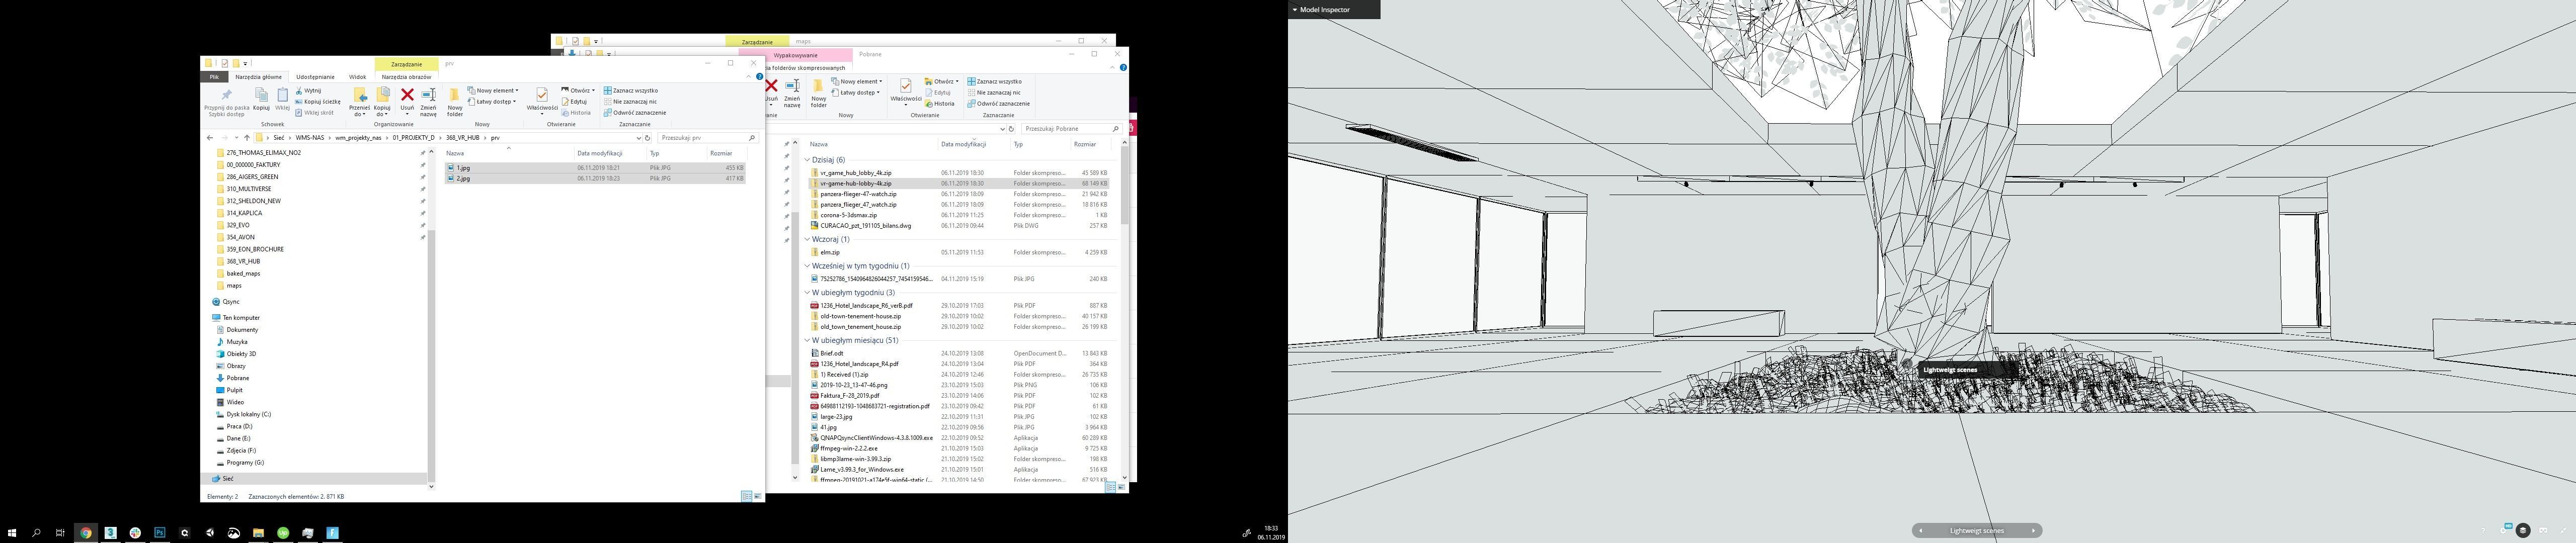
Task: Collapse the Dzisiaj (6) file group
Action: pos(807,159)
